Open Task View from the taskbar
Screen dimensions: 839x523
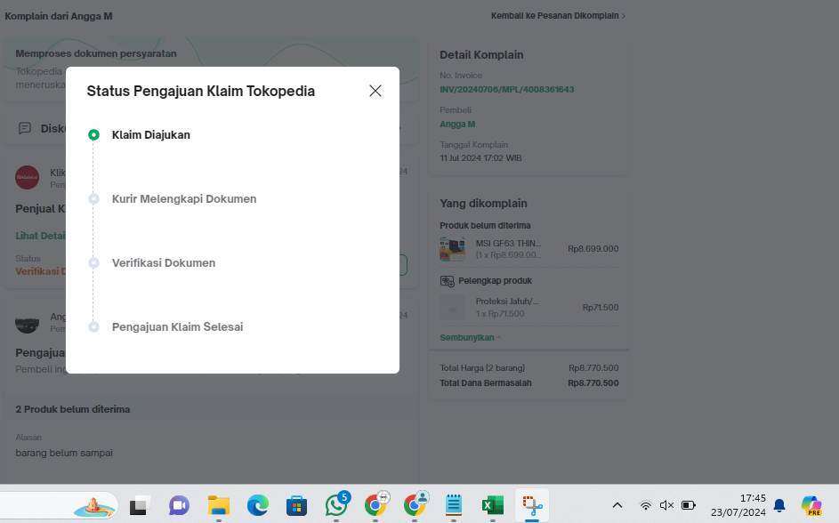click(139, 506)
